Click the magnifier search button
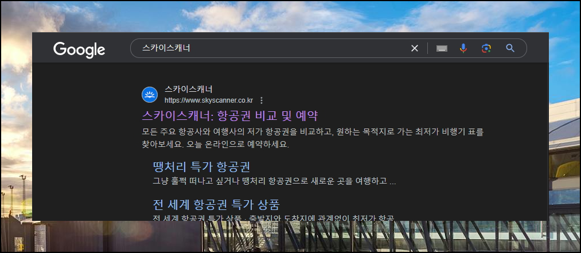Image resolution: width=581 pixels, height=253 pixels. (510, 48)
